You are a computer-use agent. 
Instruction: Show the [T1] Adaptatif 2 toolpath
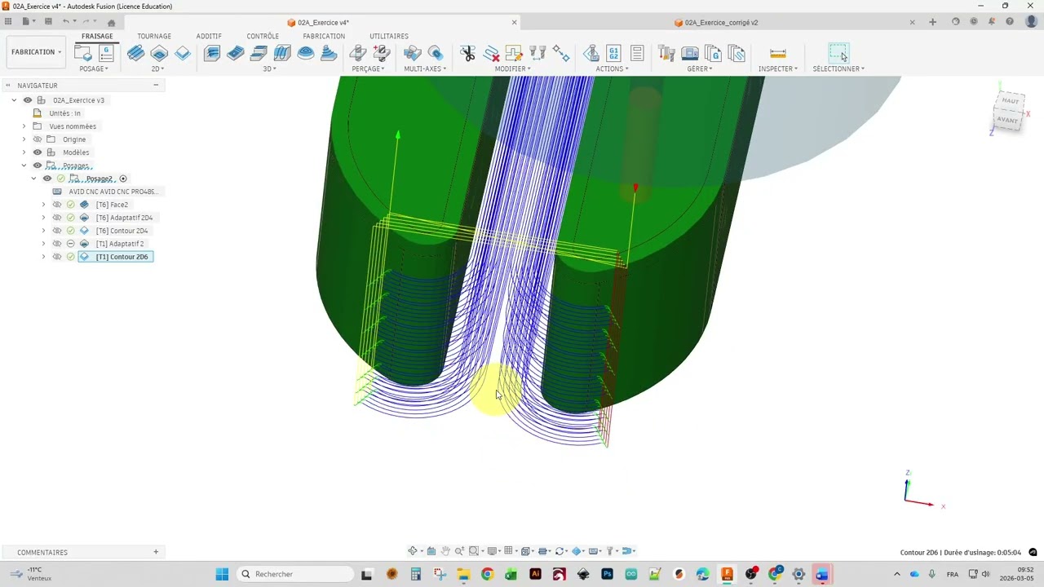click(x=56, y=244)
